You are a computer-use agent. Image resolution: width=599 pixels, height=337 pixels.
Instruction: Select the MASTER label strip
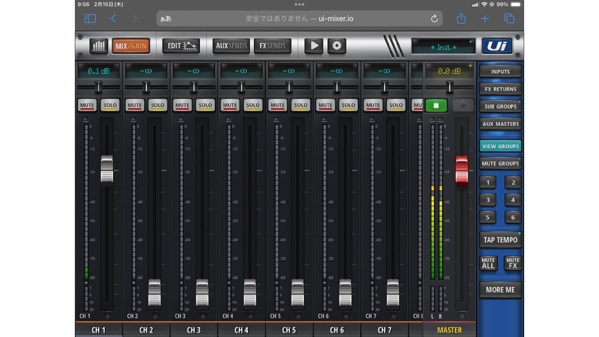449,330
